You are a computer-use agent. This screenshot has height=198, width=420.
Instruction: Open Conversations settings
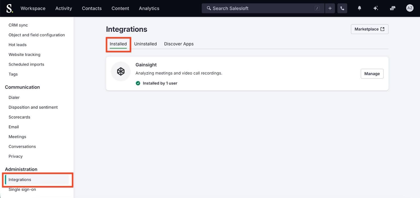click(x=22, y=147)
